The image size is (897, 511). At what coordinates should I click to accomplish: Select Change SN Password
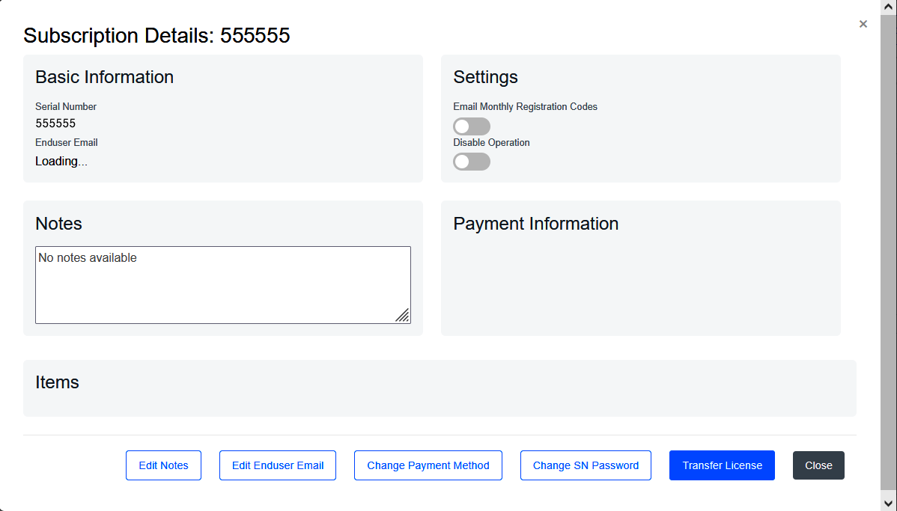coord(585,465)
